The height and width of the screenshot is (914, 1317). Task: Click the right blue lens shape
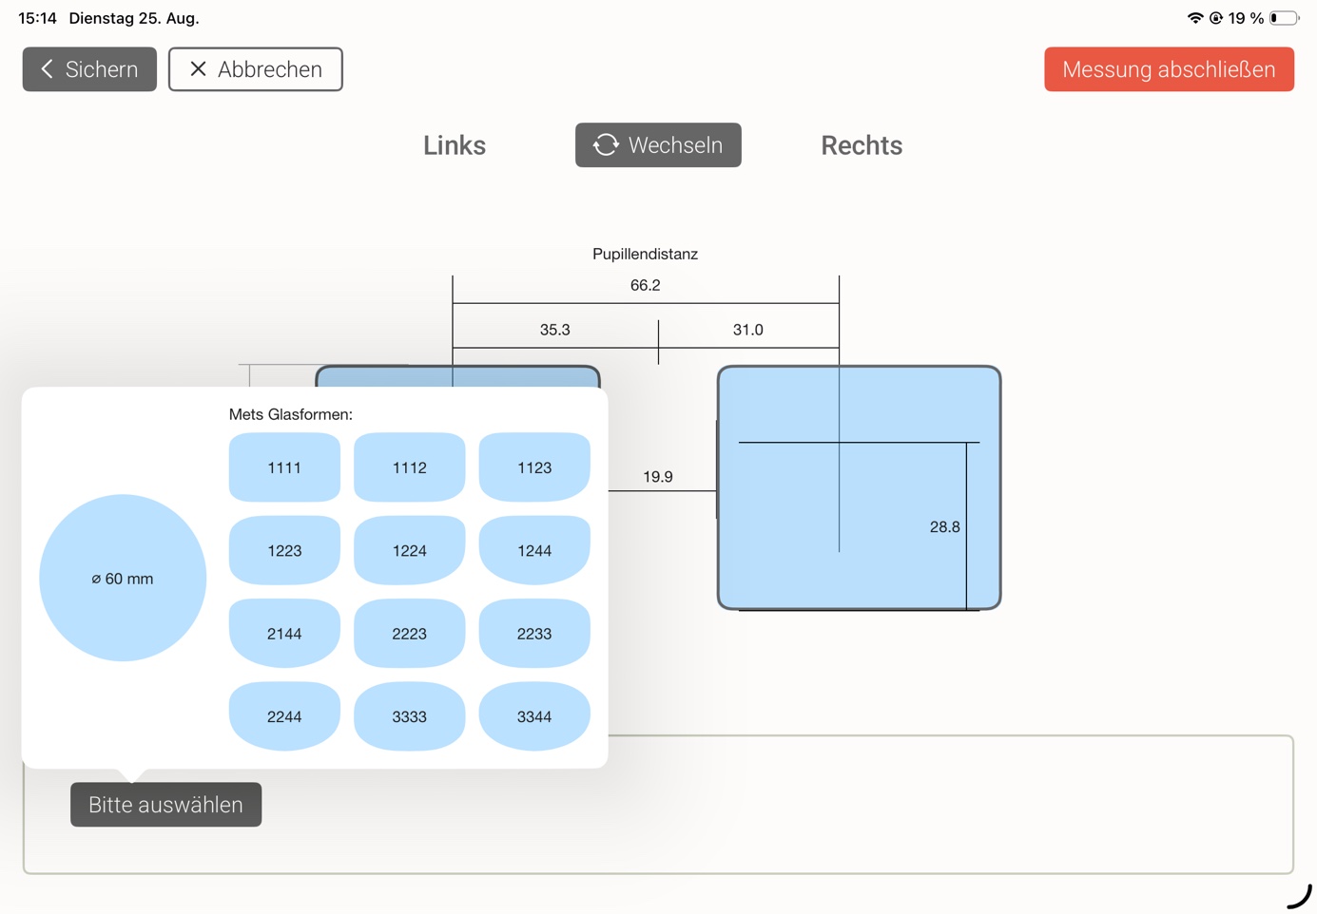click(859, 487)
